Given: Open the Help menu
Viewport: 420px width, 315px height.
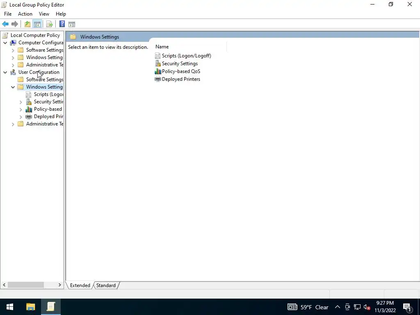Looking at the screenshot, I should (61, 14).
